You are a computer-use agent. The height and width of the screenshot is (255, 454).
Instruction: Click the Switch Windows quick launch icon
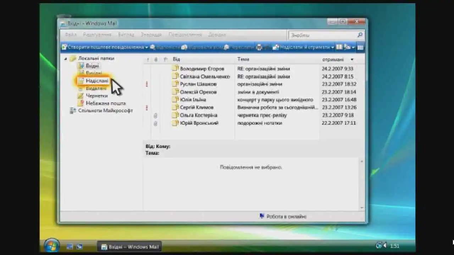79,246
